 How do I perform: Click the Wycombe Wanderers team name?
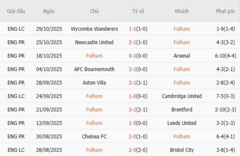pos(94,29)
